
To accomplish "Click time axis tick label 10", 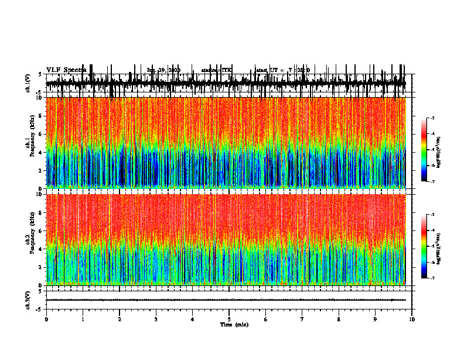I will 412,319.
